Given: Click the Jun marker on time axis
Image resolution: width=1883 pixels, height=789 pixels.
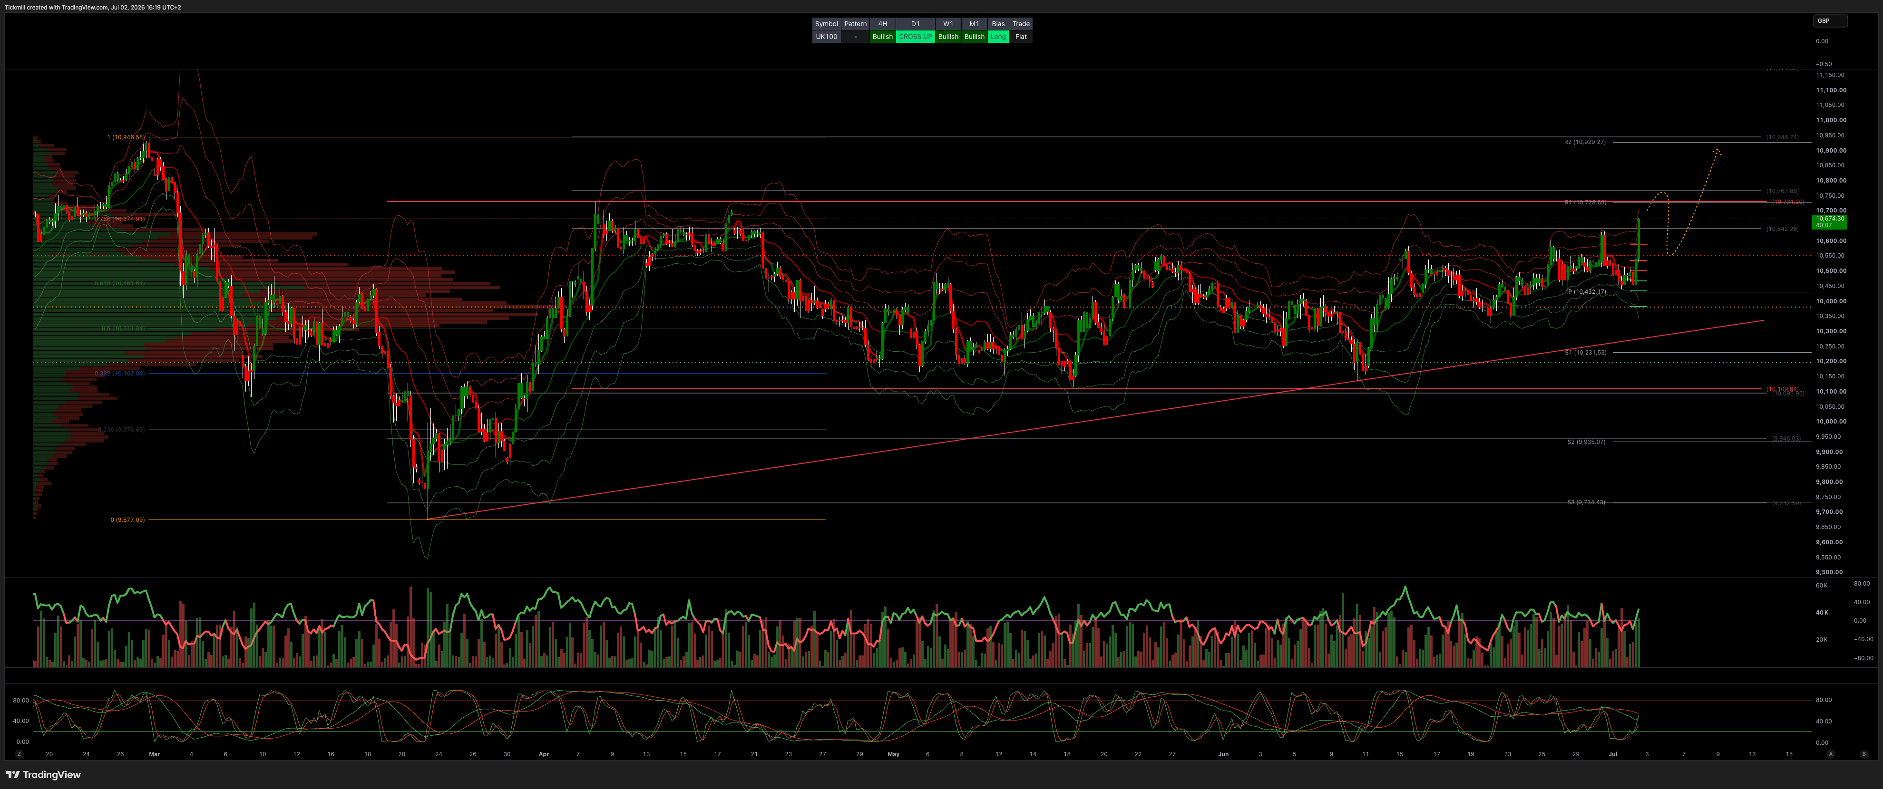Looking at the screenshot, I should (1223, 754).
